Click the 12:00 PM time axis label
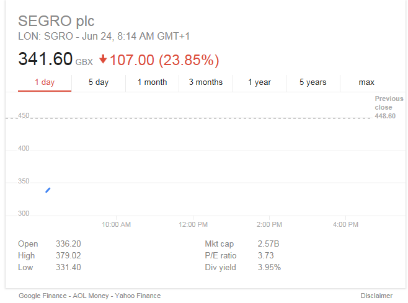Image resolution: width=408 pixels, height=303 pixels. point(193,224)
